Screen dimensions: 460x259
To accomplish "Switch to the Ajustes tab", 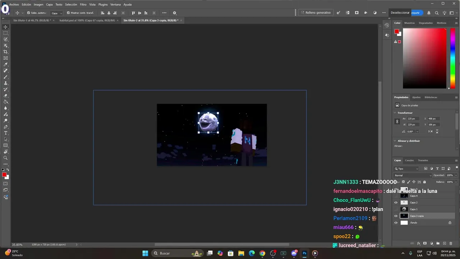I will pyautogui.click(x=416, y=97).
